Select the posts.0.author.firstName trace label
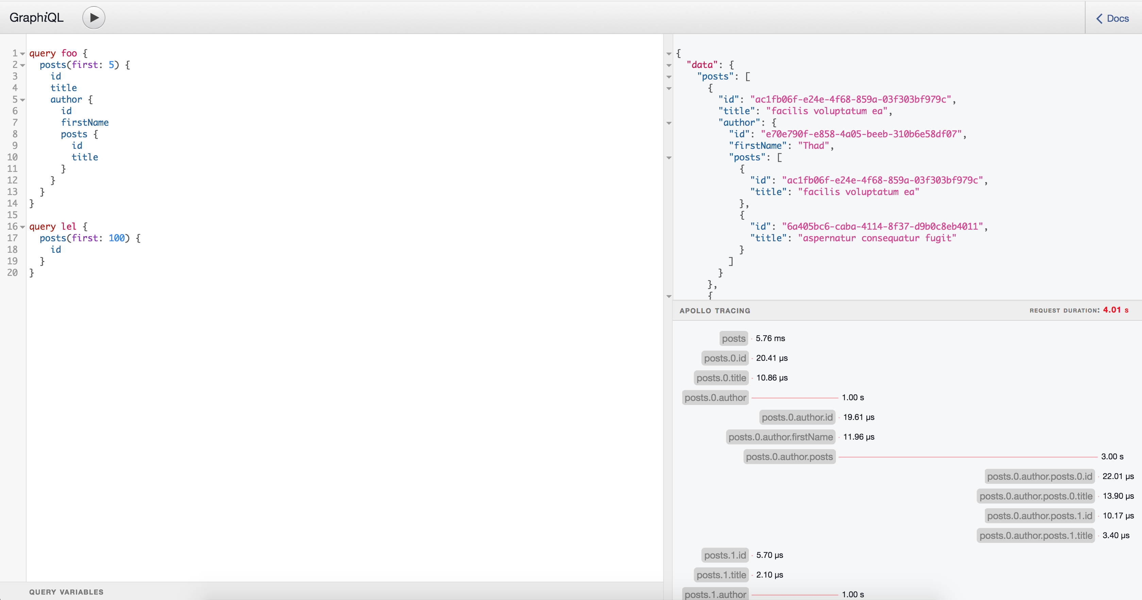This screenshot has height=600, width=1142. 780,437
